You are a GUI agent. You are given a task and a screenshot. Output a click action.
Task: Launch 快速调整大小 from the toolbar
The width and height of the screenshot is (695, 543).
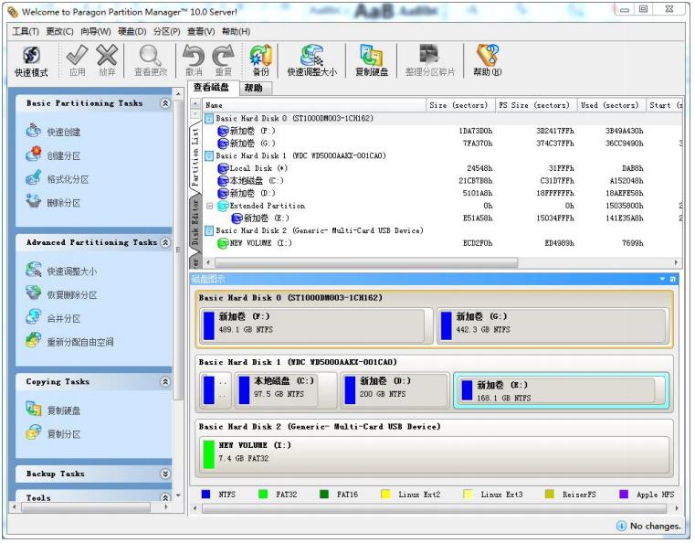(312, 61)
